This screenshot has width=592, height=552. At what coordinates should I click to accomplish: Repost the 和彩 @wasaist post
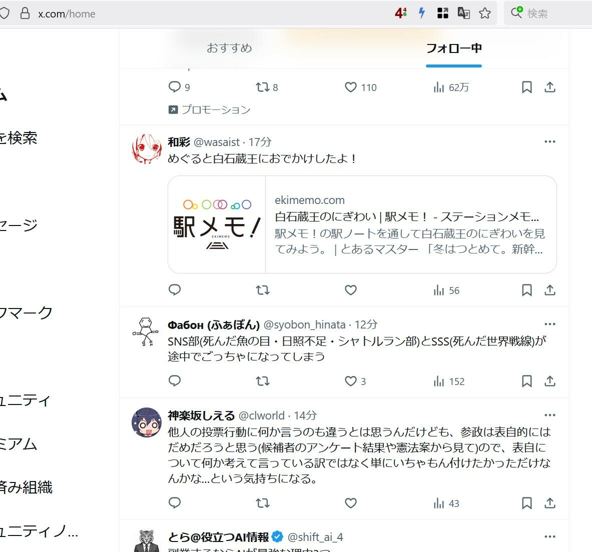pos(263,290)
